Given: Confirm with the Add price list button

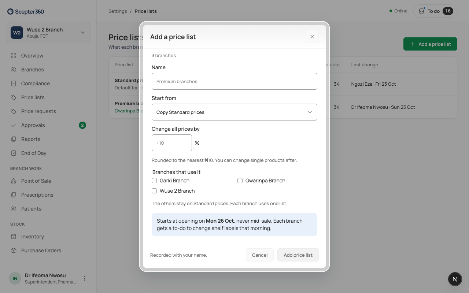Looking at the screenshot, I should 298,255.
